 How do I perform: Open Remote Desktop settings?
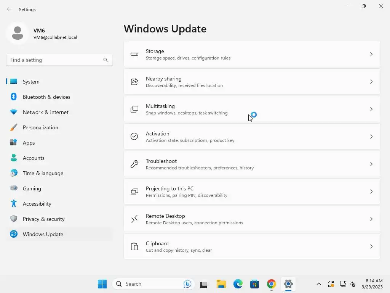click(252, 219)
